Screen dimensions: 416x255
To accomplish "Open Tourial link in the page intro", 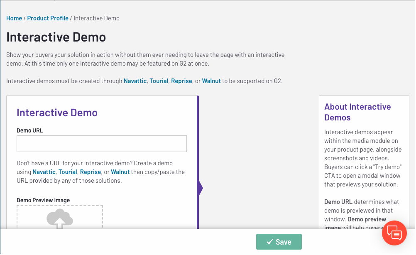I will (159, 81).
